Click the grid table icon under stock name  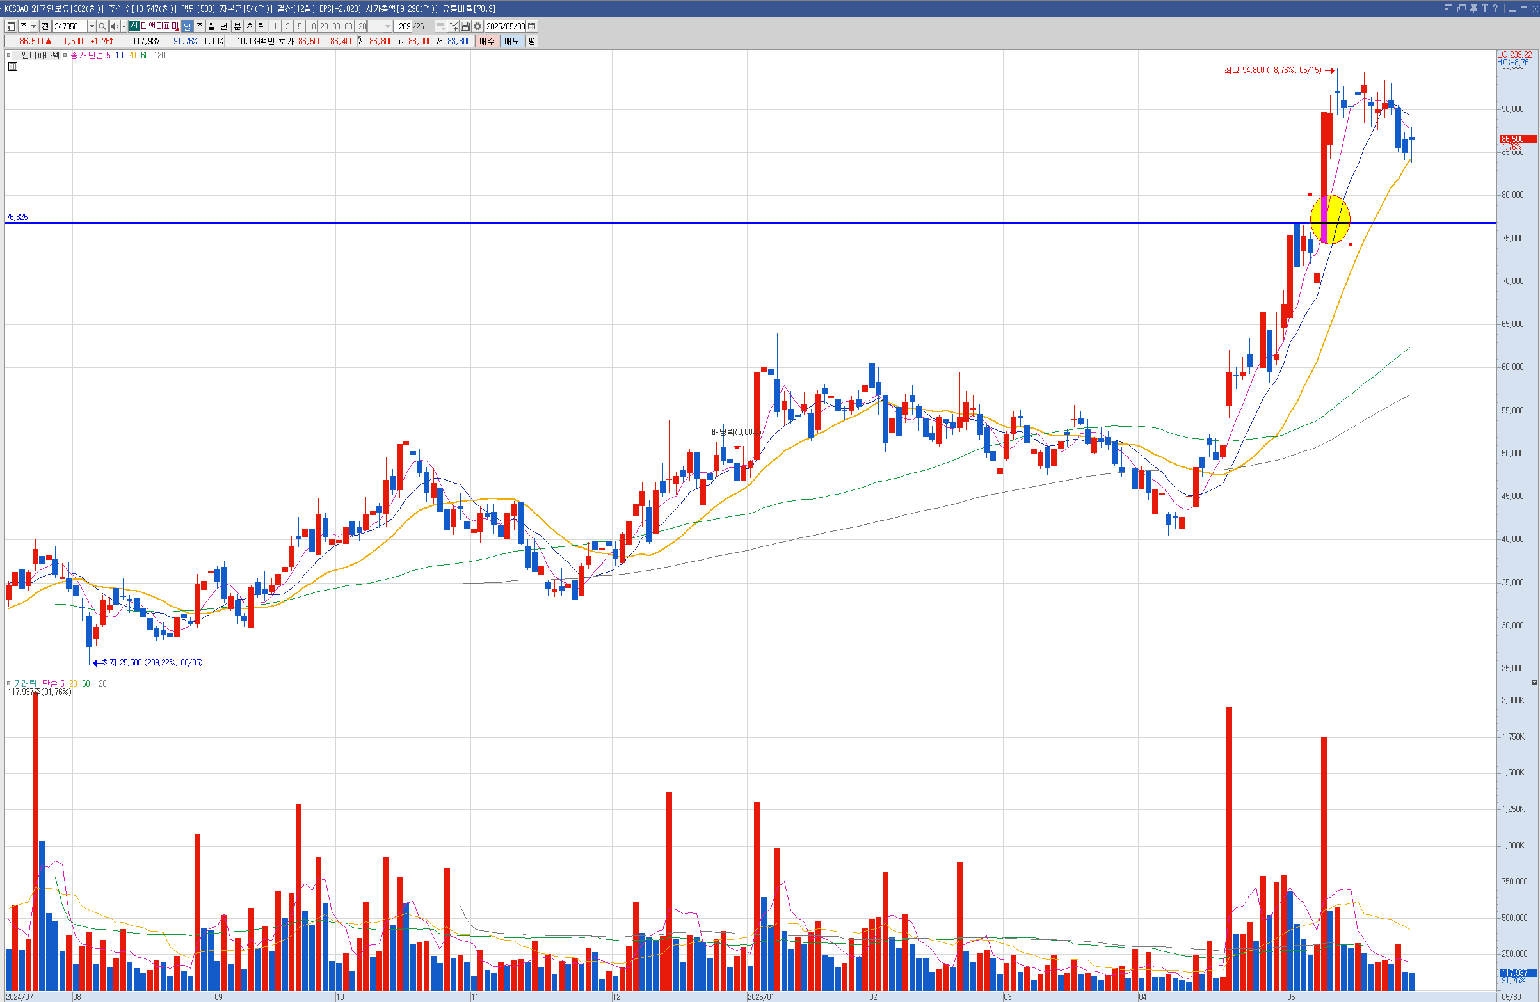pos(13,67)
